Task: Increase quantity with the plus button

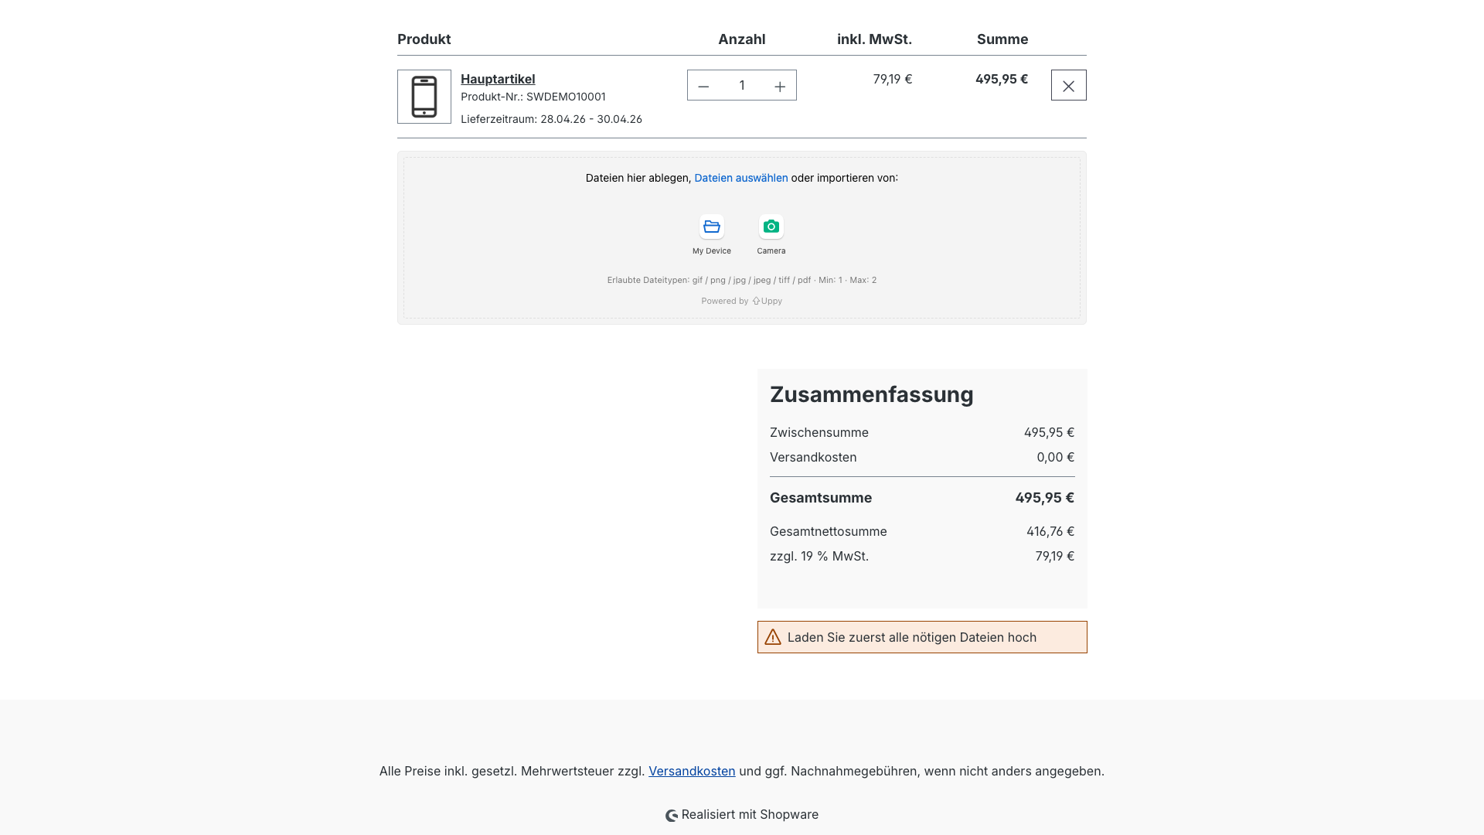Action: 780,86
